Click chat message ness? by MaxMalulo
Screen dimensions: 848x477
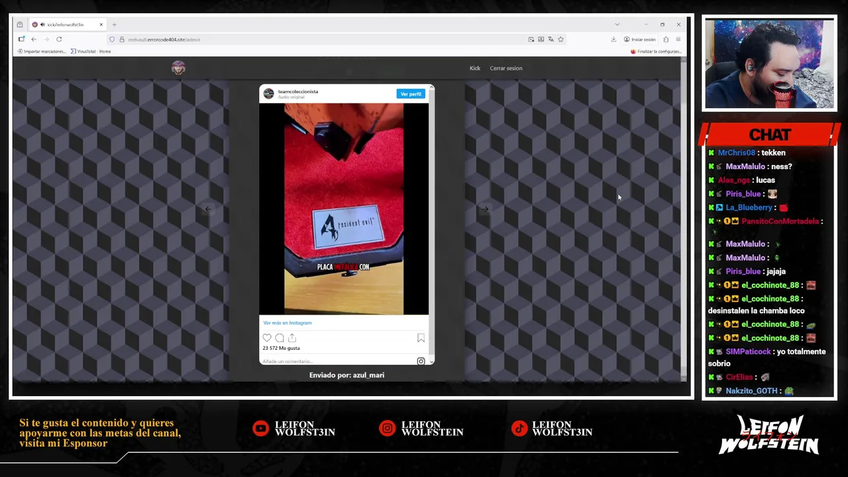(780, 166)
